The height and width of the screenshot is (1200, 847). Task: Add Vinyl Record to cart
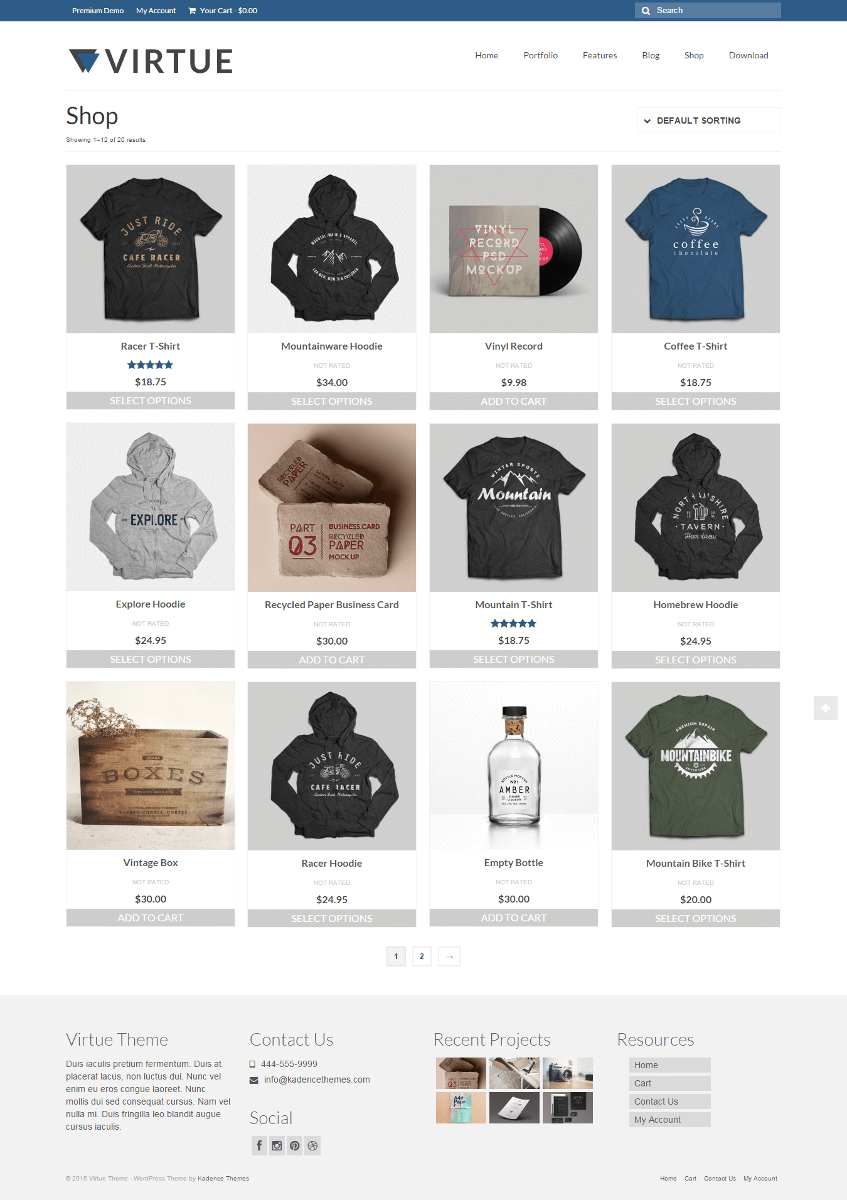[x=514, y=401]
